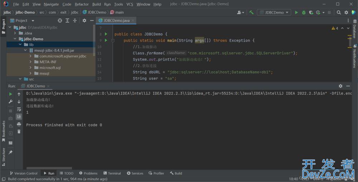This screenshot has height=182, width=358.
Task: Expand com.microsoft.sqlserver.jdbc package
Action: coord(30,56)
